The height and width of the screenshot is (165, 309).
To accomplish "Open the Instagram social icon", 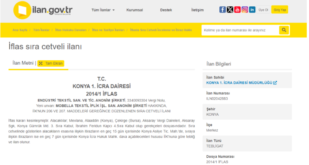I will [x=245, y=10].
